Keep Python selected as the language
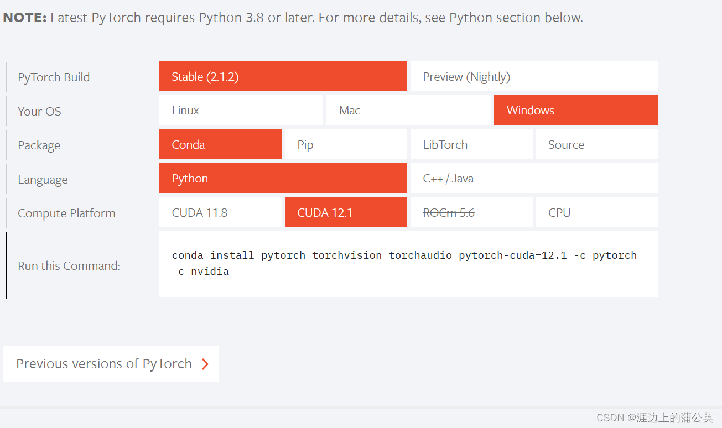 pyautogui.click(x=283, y=178)
